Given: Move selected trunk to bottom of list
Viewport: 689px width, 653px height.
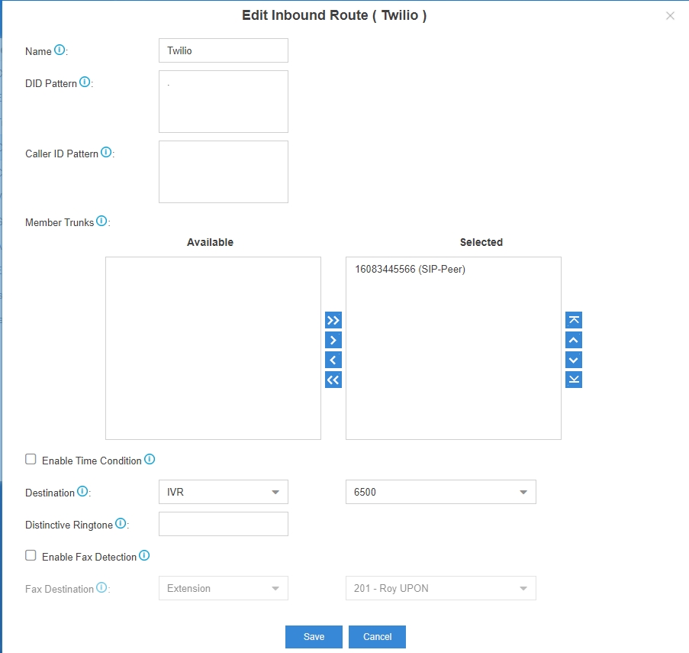Looking at the screenshot, I should (x=574, y=380).
